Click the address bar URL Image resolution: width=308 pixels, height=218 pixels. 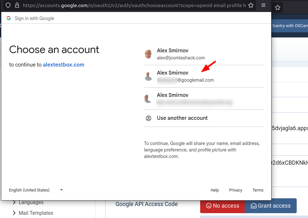click(x=134, y=5)
